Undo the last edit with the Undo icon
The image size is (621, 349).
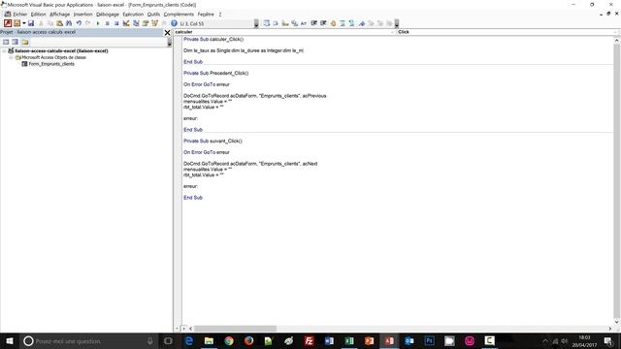pos(79,23)
